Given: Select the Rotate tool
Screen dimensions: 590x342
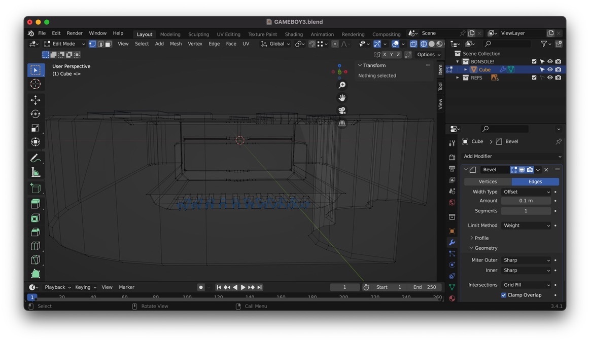Looking at the screenshot, I should click(36, 114).
